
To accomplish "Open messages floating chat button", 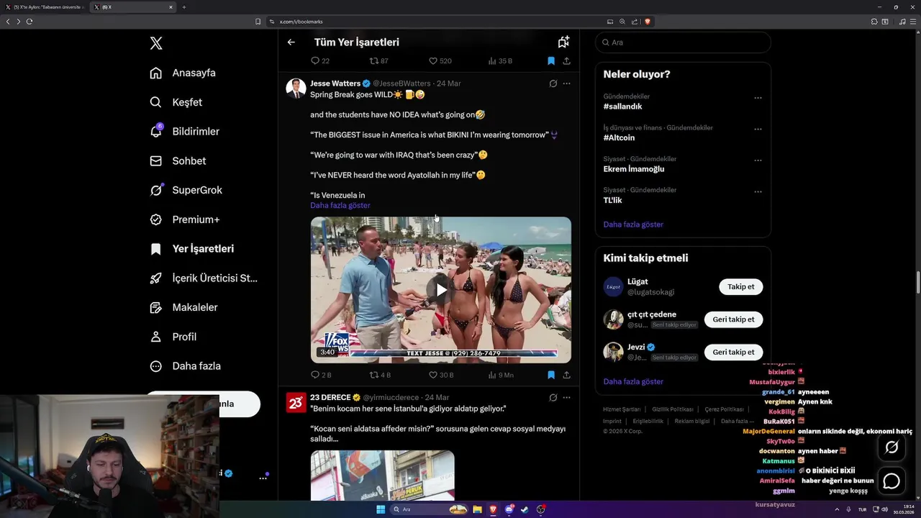I will point(891,481).
